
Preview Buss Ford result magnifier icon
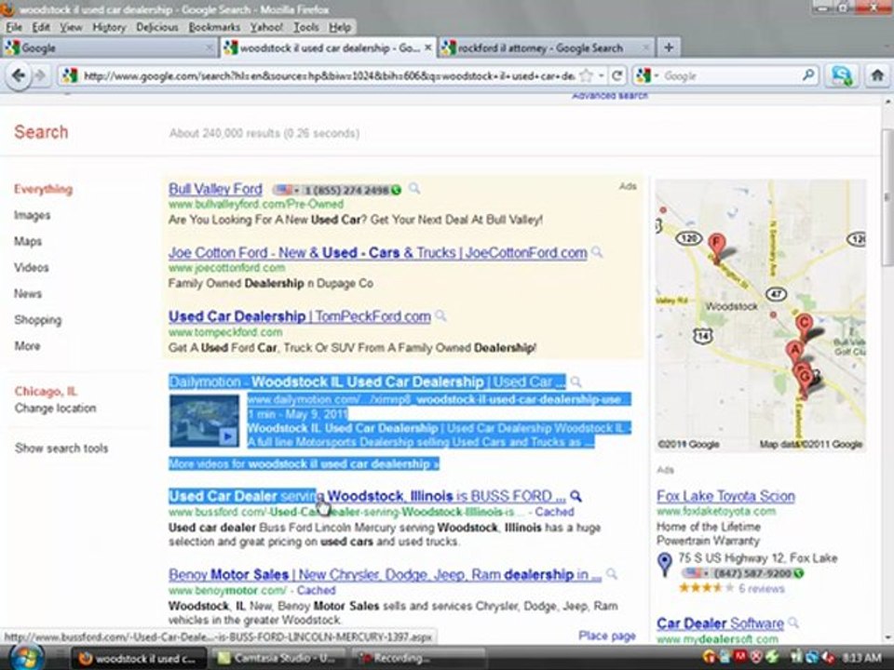pos(576,496)
